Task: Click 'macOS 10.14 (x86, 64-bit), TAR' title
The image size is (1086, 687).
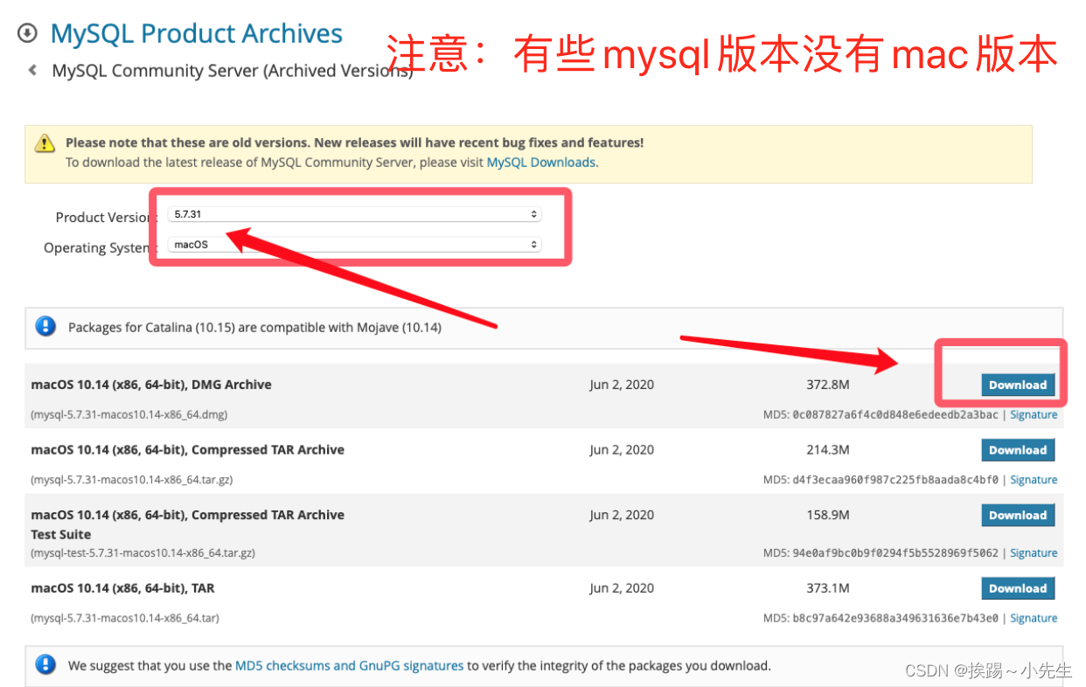Action: click(122, 588)
